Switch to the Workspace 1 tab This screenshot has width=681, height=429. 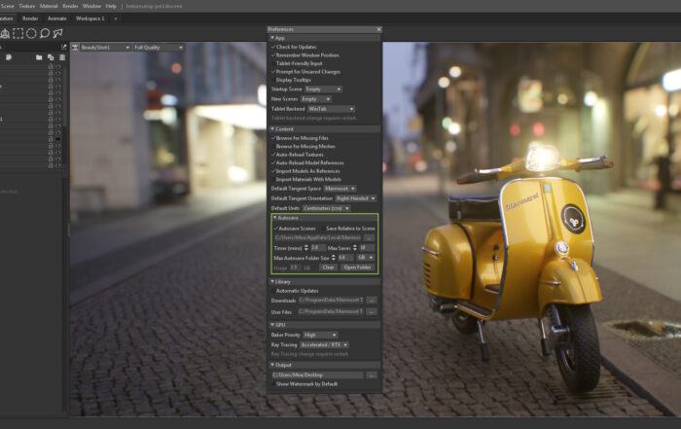90,18
